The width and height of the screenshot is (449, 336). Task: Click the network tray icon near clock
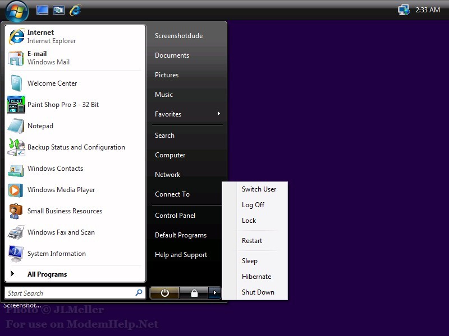click(x=403, y=10)
